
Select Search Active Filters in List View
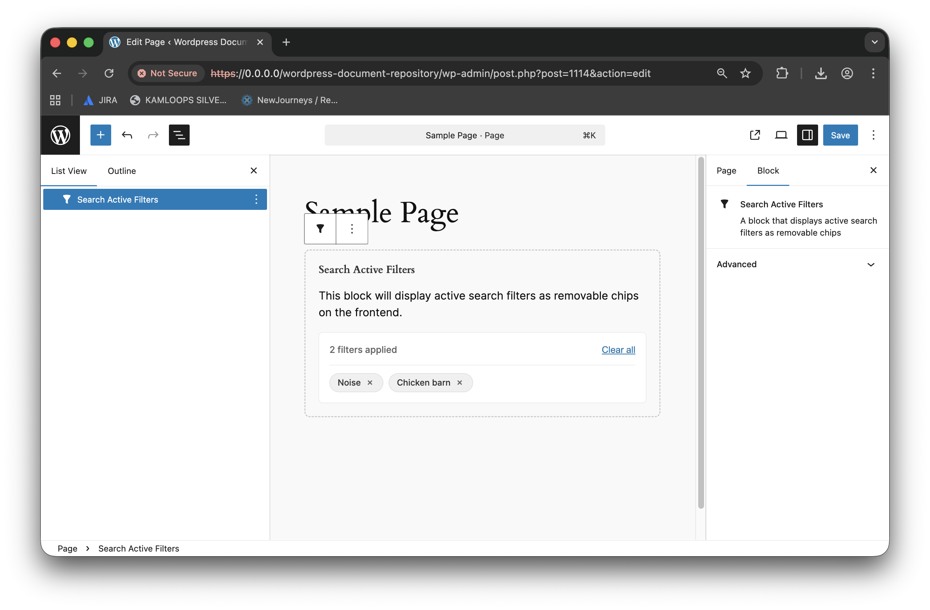coord(155,200)
